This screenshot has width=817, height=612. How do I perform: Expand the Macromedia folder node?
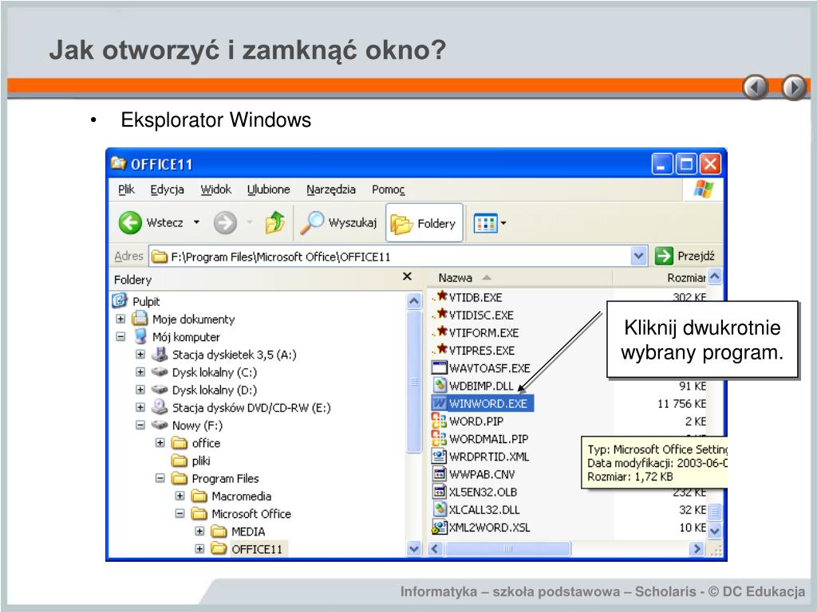point(180,496)
